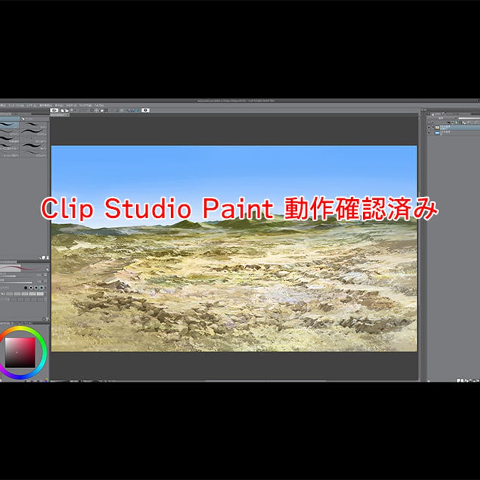Screen dimensions: 480x480
Task: Click the landscape painting canvas
Action: click(x=234, y=248)
